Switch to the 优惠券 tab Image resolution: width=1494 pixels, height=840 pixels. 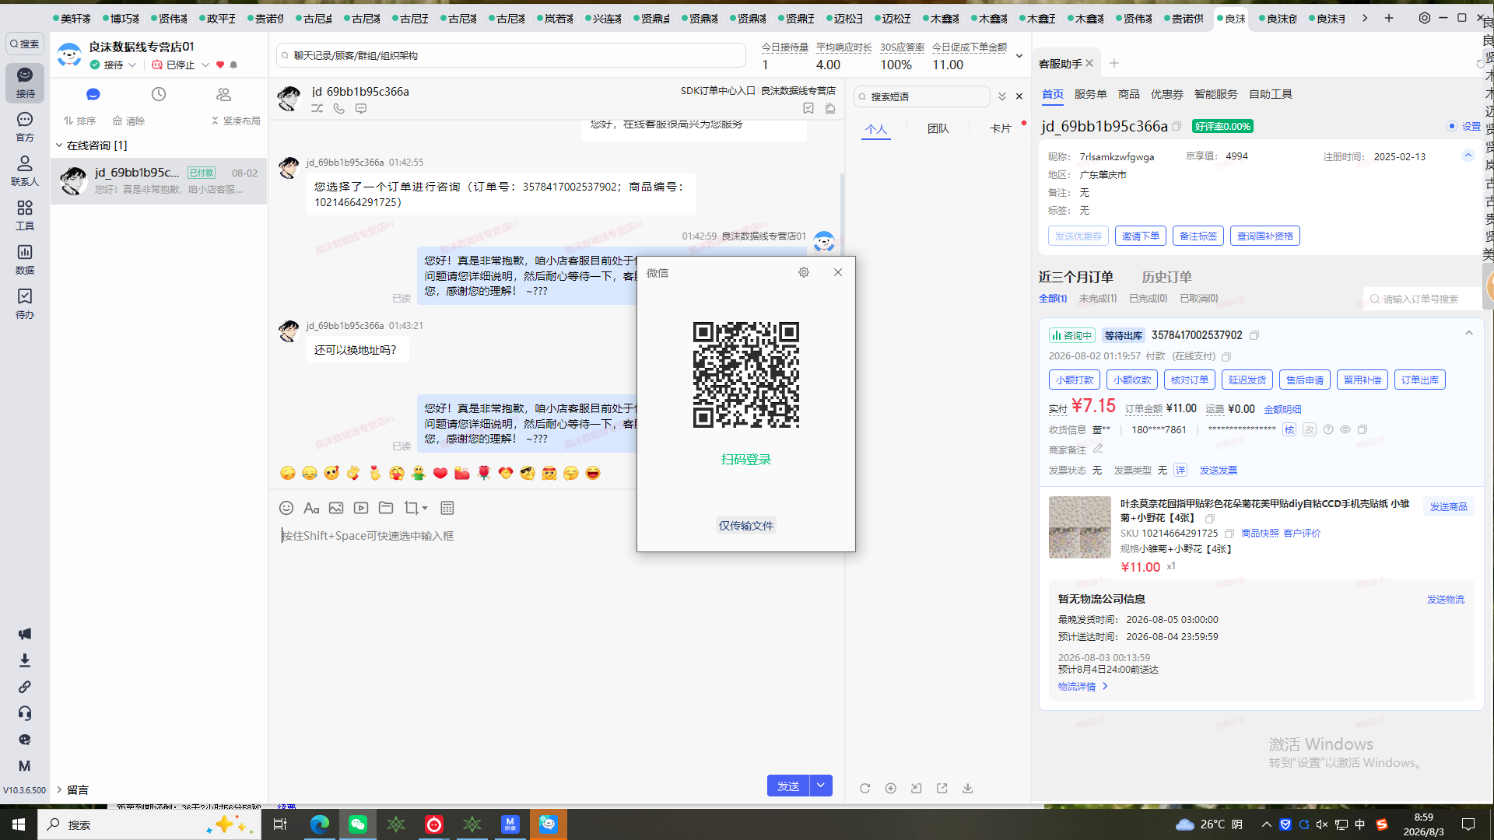(x=1166, y=94)
